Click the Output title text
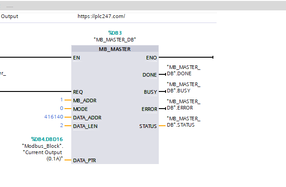This screenshot has width=286, height=187. pyautogui.click(x=9, y=16)
